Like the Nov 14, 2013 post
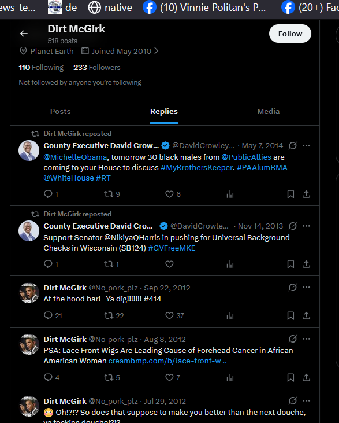339x423 pixels. point(169,264)
